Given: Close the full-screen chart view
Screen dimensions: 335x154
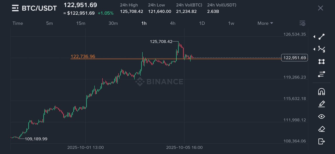Looking at the screenshot, I should coord(320,8).
